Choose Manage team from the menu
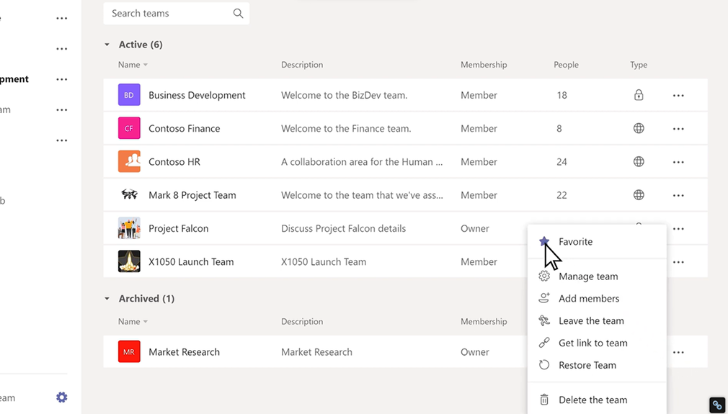The height and width of the screenshot is (414, 728). pyautogui.click(x=597, y=276)
